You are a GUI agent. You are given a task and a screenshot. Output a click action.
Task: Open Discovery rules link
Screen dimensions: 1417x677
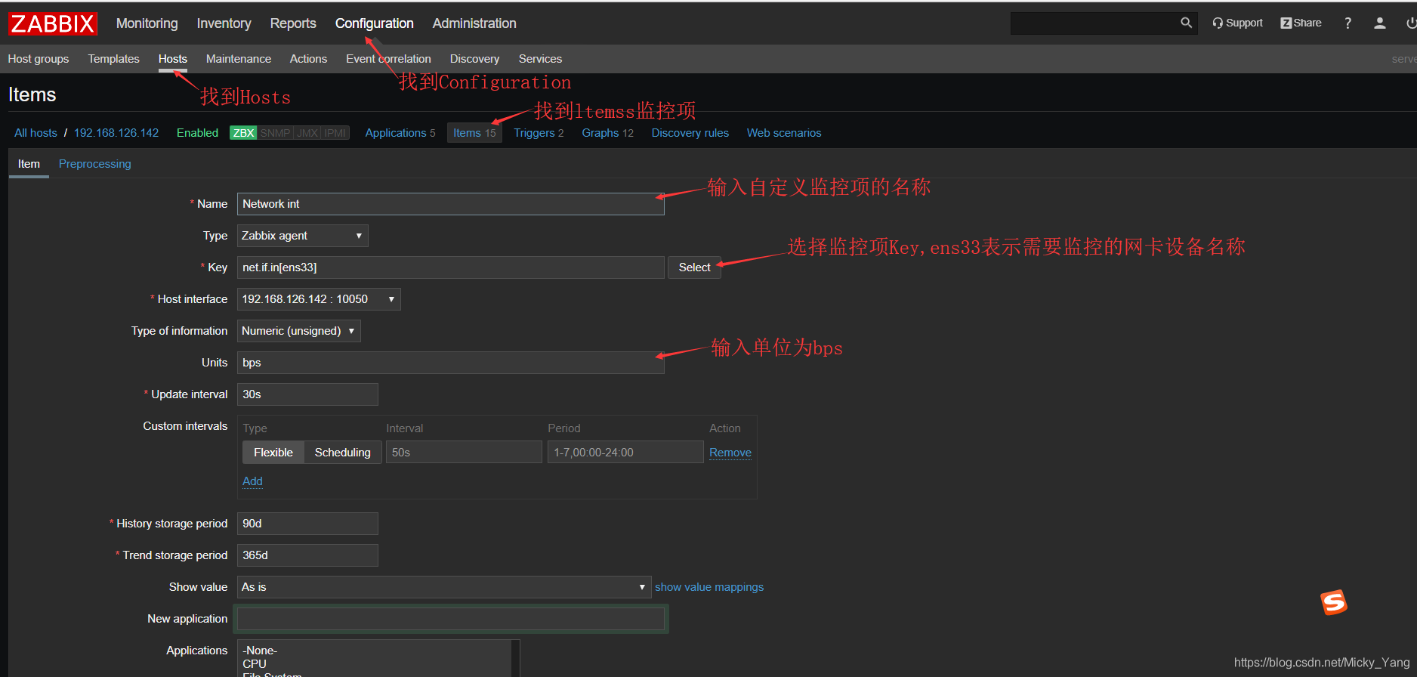[x=690, y=133]
